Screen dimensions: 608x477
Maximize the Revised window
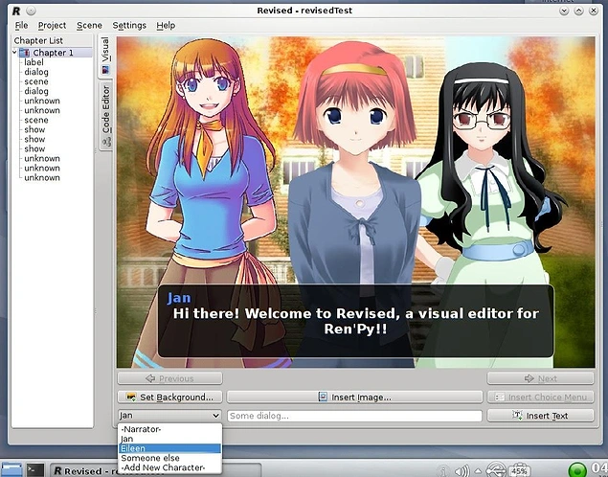[x=578, y=11]
